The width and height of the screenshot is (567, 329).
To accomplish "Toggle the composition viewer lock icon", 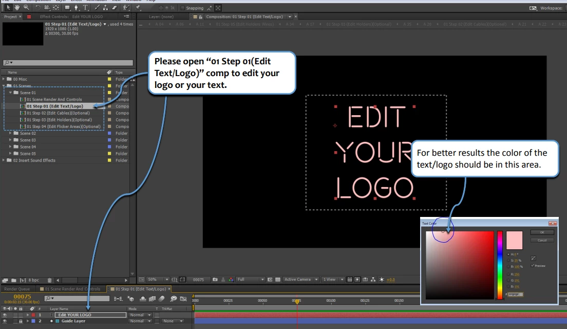I will (201, 16).
